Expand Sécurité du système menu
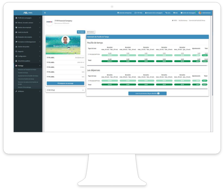224x190 pixels. pos(28,60)
